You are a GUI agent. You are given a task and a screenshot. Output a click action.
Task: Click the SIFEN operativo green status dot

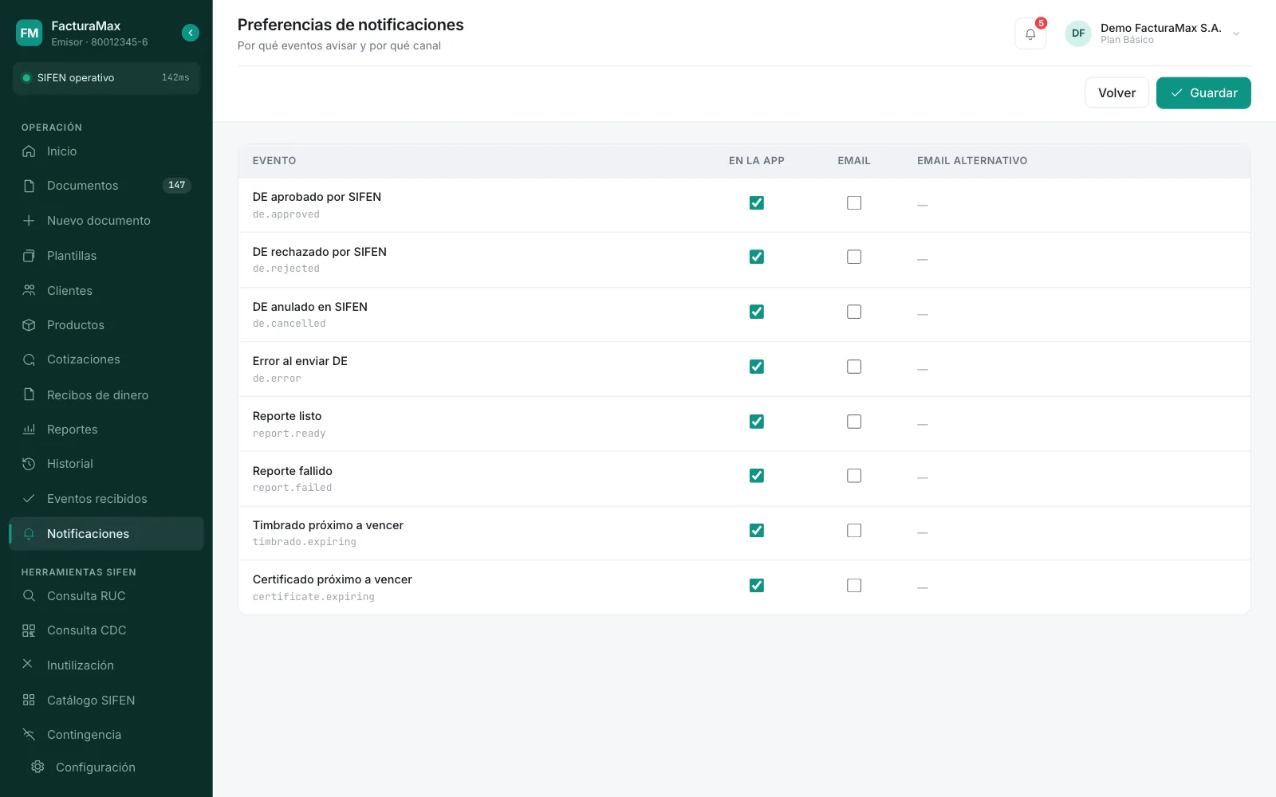[x=26, y=78]
